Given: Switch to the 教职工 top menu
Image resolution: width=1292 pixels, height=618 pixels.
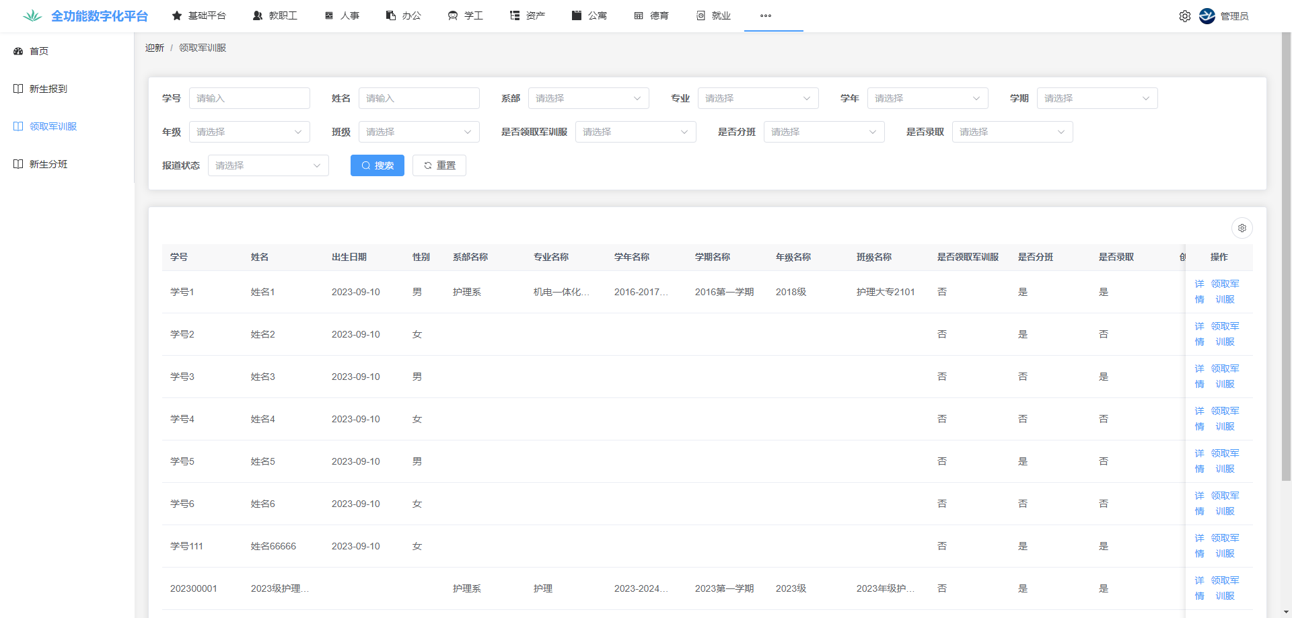Looking at the screenshot, I should click(x=275, y=15).
